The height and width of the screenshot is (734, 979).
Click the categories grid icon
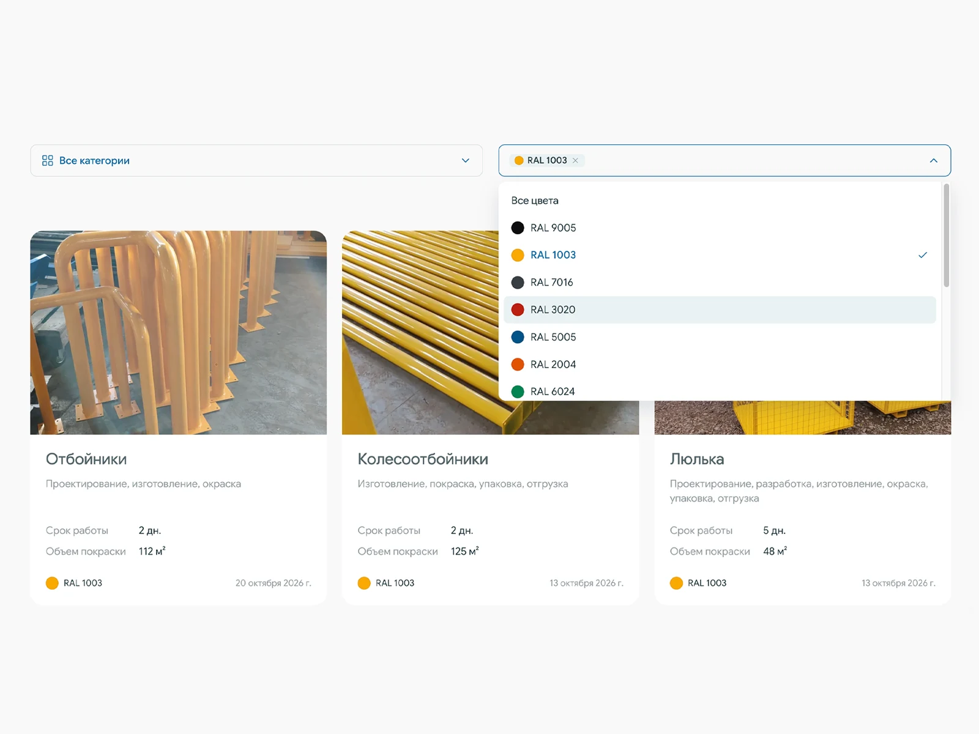[x=47, y=160]
